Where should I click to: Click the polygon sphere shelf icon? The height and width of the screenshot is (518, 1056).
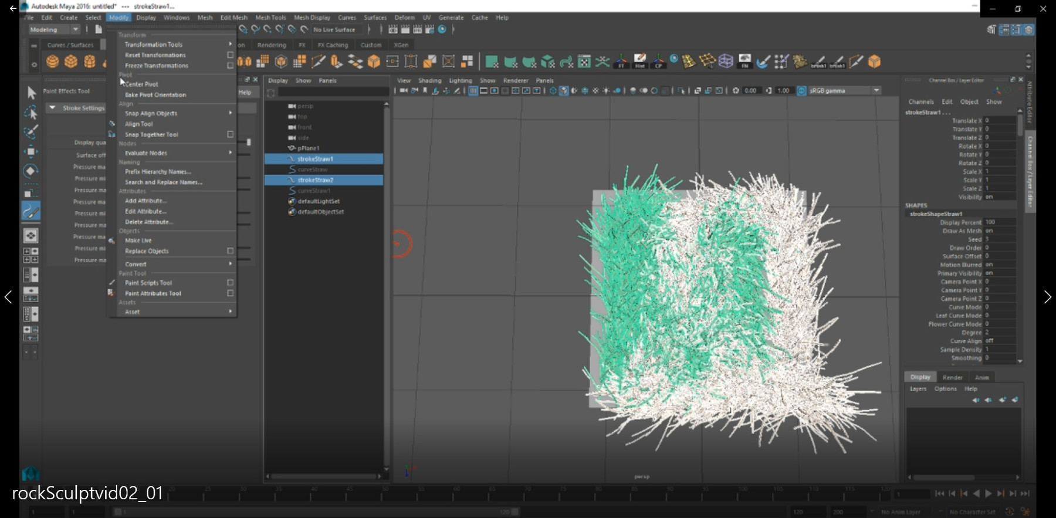pos(52,62)
